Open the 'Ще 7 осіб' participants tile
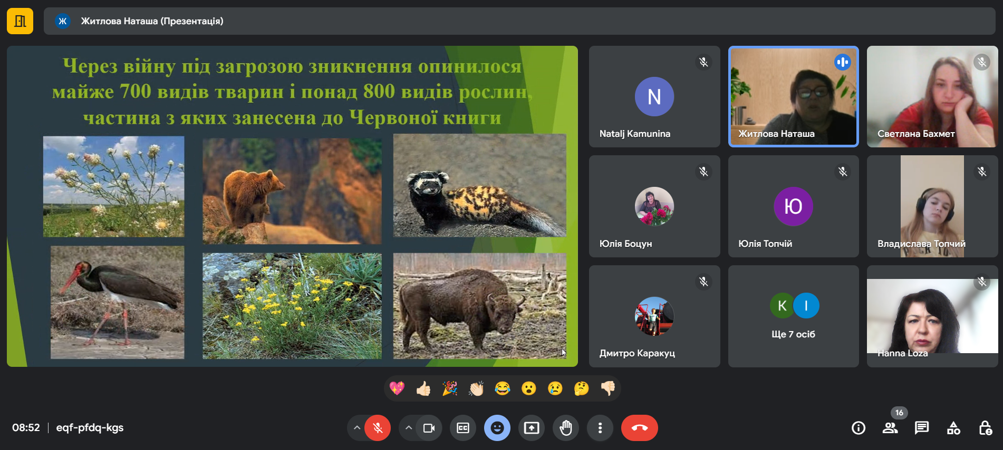The height and width of the screenshot is (450, 1003). click(793, 316)
